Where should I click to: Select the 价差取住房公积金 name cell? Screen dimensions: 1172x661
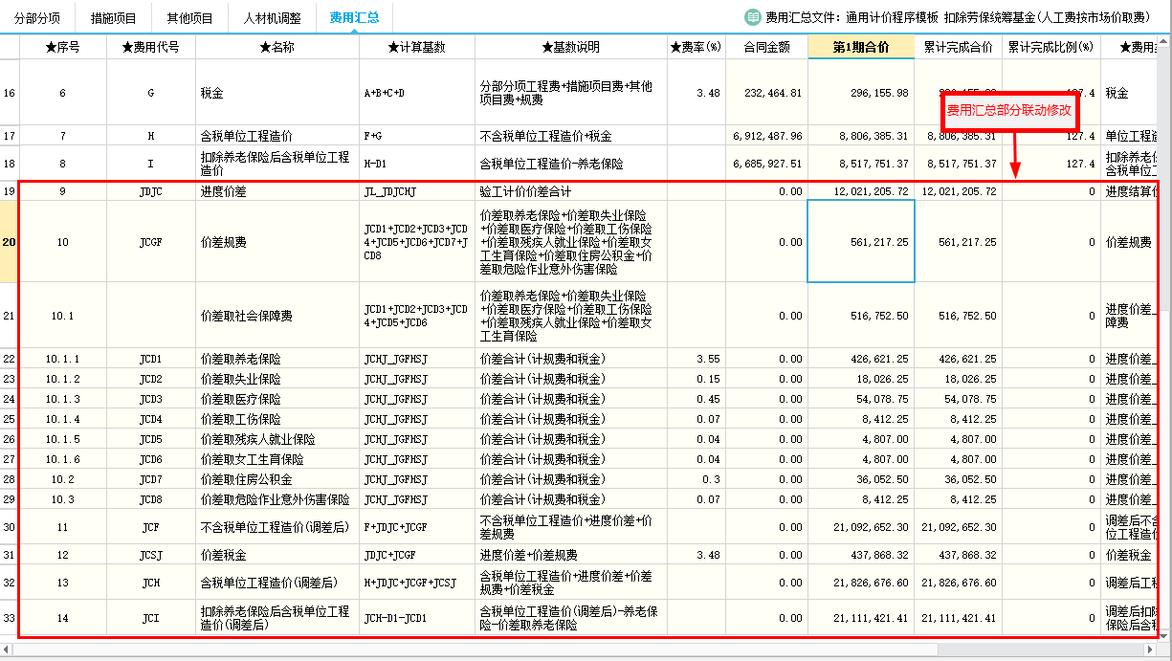click(x=276, y=479)
